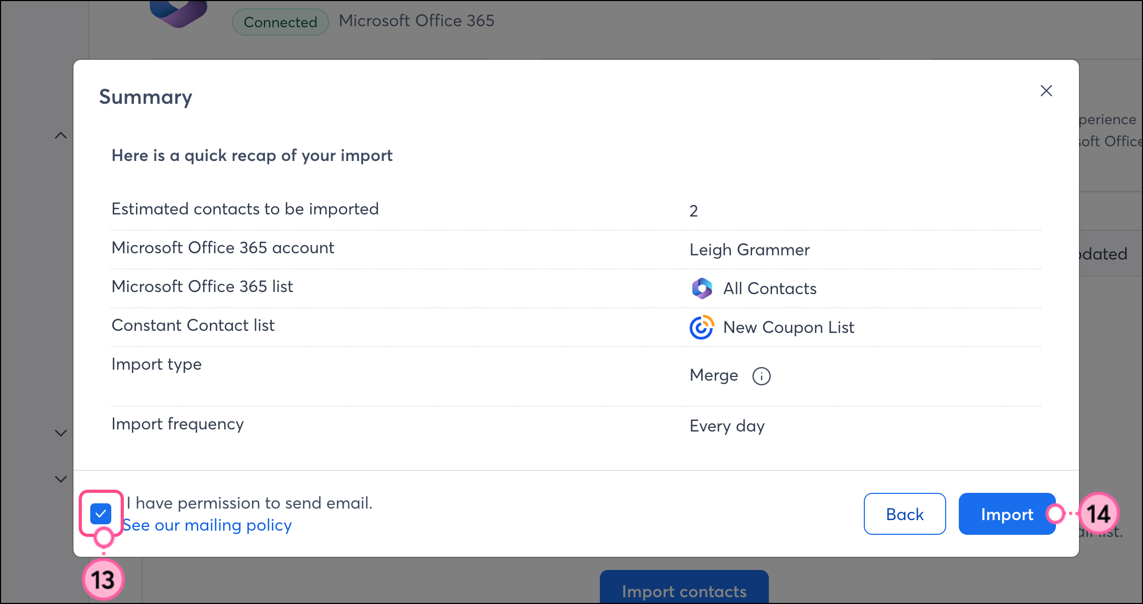Click the blue Import button

click(x=1007, y=514)
